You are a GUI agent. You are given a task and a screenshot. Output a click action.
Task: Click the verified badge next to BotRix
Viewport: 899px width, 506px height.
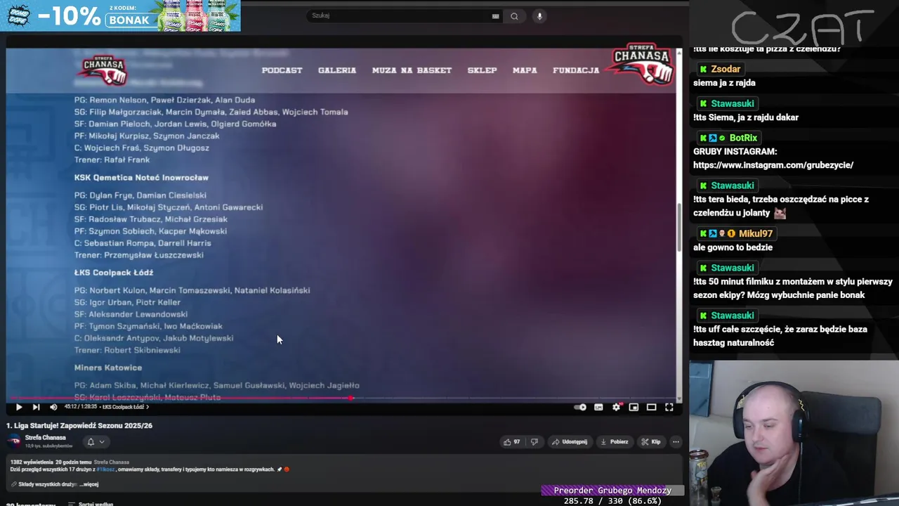pyautogui.click(x=722, y=138)
